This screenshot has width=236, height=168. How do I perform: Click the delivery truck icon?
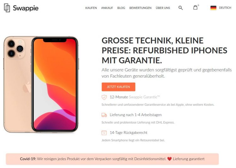pyautogui.click(x=104, y=115)
